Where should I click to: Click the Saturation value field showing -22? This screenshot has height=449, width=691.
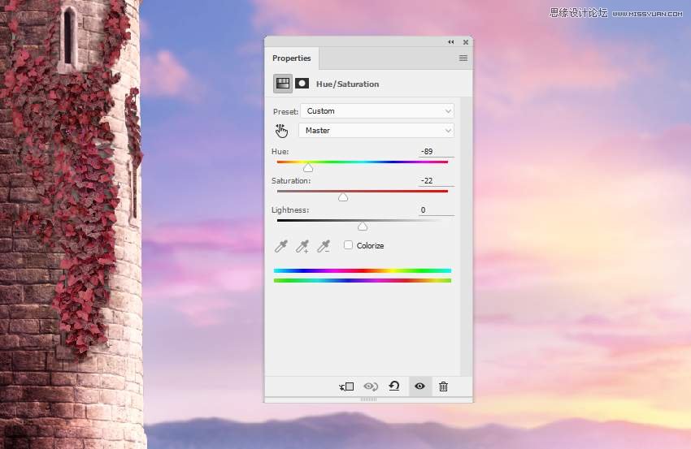tap(436, 180)
